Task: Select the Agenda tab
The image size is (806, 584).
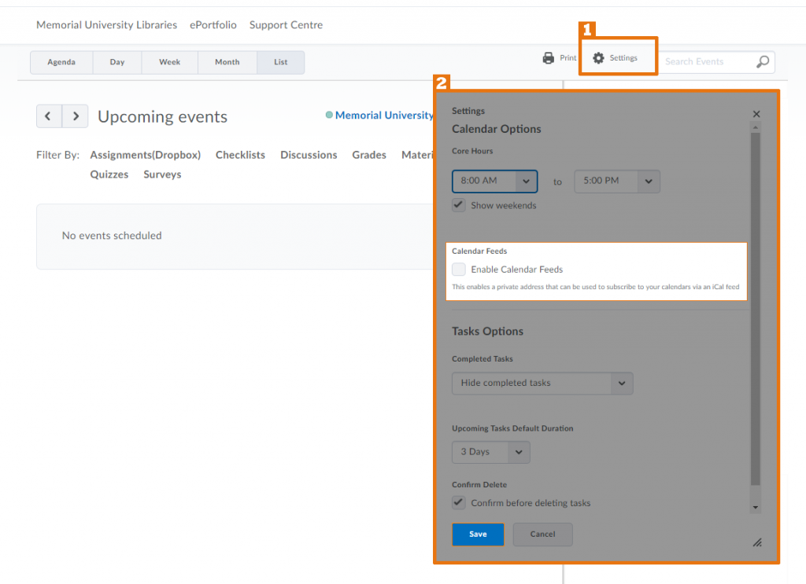Action: 61,62
